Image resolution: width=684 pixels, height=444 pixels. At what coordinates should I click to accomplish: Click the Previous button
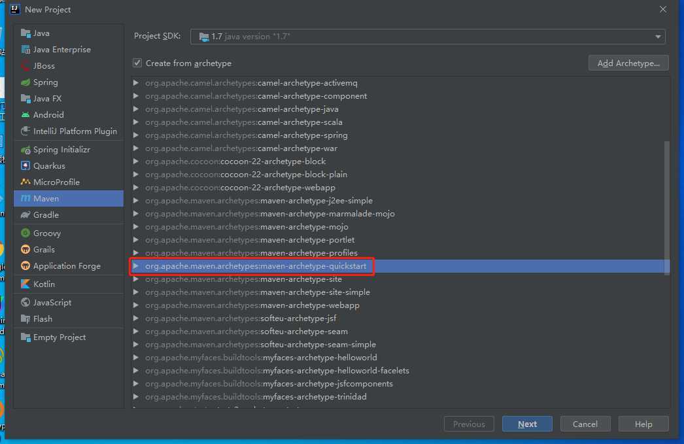point(469,424)
